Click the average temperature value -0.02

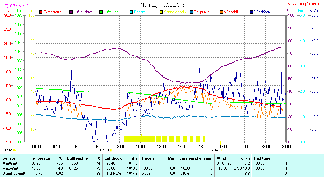pos(59,174)
